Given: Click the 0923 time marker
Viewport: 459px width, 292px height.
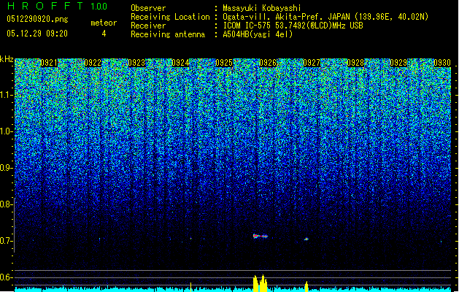Looking at the screenshot, I should (x=136, y=63).
